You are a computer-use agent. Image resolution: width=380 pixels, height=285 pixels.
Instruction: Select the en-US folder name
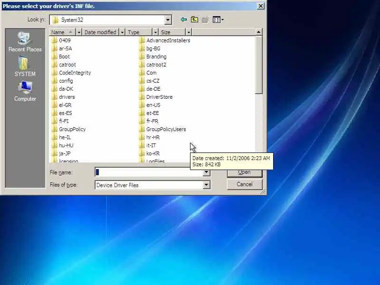coord(153,105)
